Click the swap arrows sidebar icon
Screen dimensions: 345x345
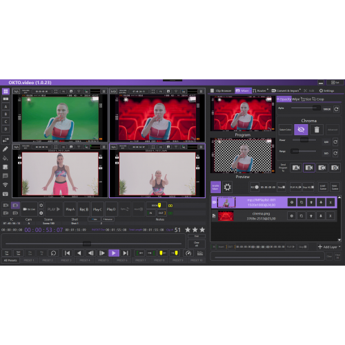(x=6, y=139)
